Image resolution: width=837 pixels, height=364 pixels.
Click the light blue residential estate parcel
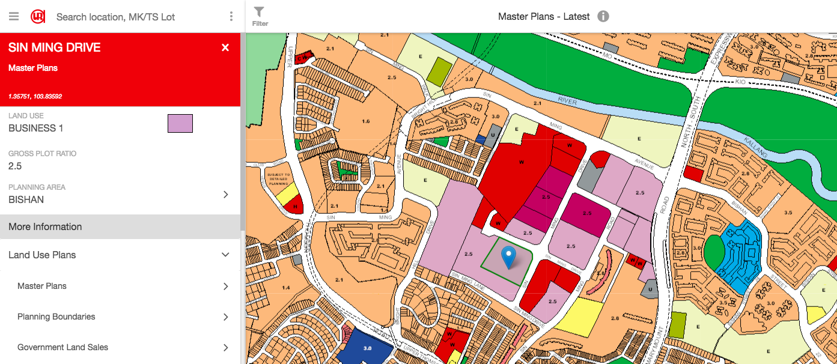pyautogui.click(x=741, y=256)
